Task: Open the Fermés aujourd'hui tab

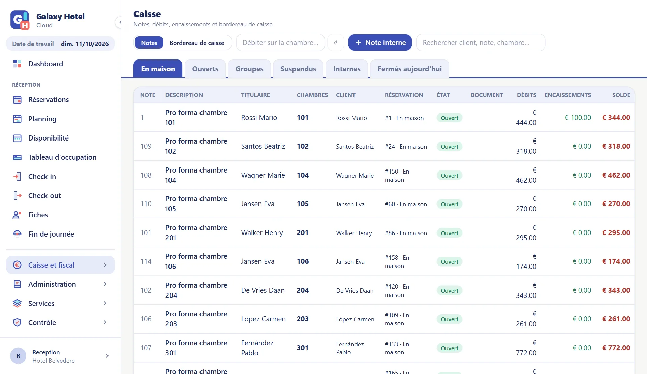Action: [x=409, y=69]
